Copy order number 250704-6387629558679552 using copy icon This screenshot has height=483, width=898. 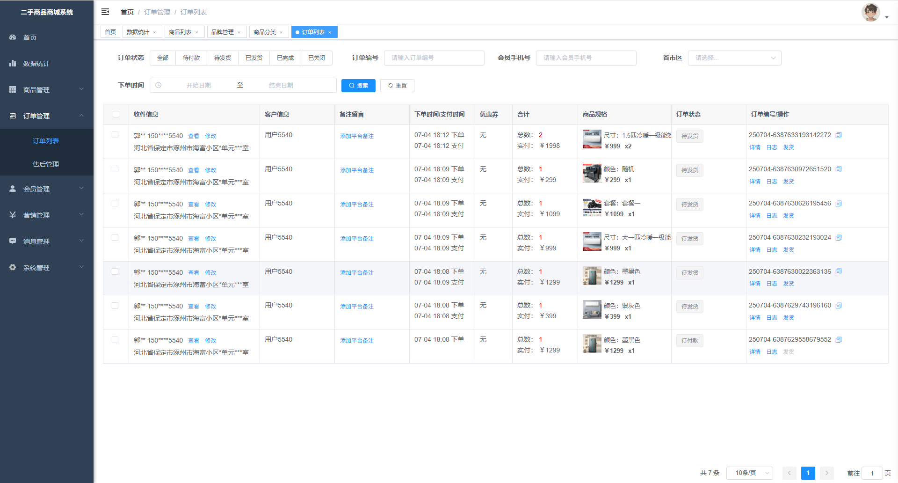839,340
